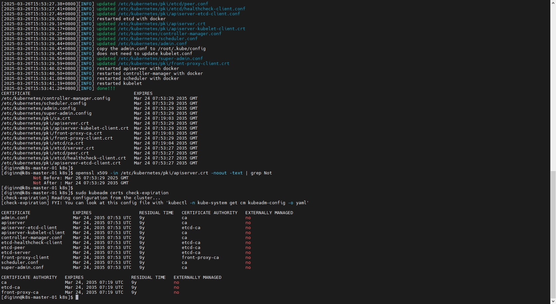This screenshot has width=556, height=304.
Task: Click the 'front-proxy-client' certificate row name
Action: point(25,258)
